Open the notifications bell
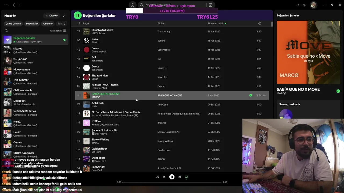344x193 pixels. click(298, 5)
